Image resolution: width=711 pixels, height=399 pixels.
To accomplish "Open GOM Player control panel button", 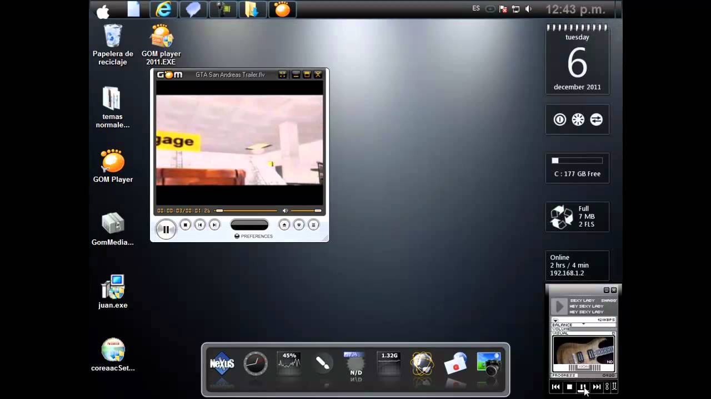I will (299, 224).
